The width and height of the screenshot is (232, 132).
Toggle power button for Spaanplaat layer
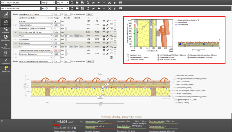pyautogui.click(x=115, y=40)
